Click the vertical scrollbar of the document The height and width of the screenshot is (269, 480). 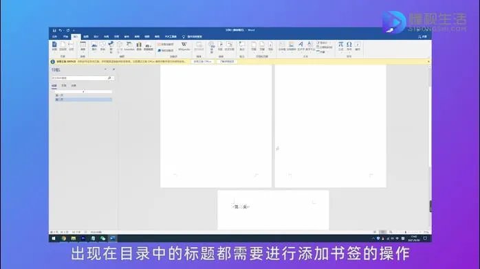click(x=430, y=147)
